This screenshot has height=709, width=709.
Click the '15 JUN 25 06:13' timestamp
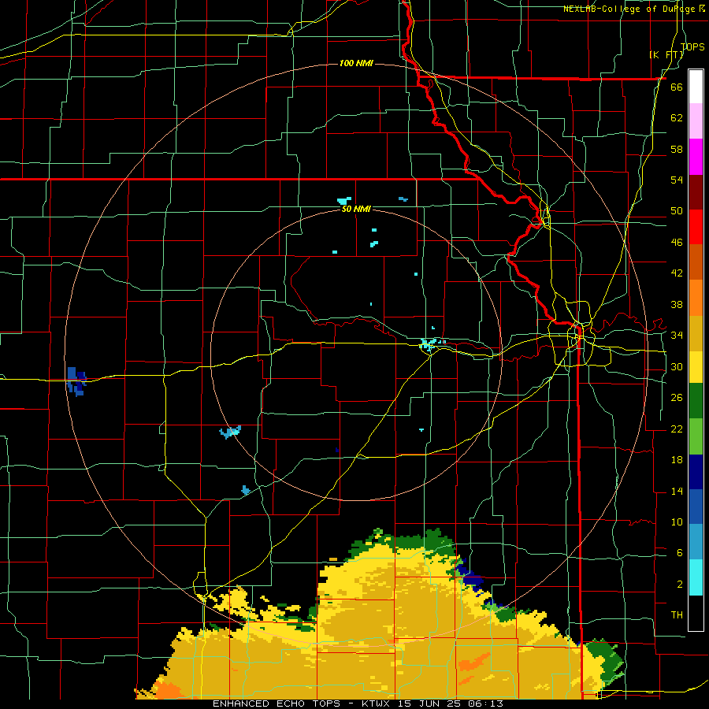coord(451,703)
